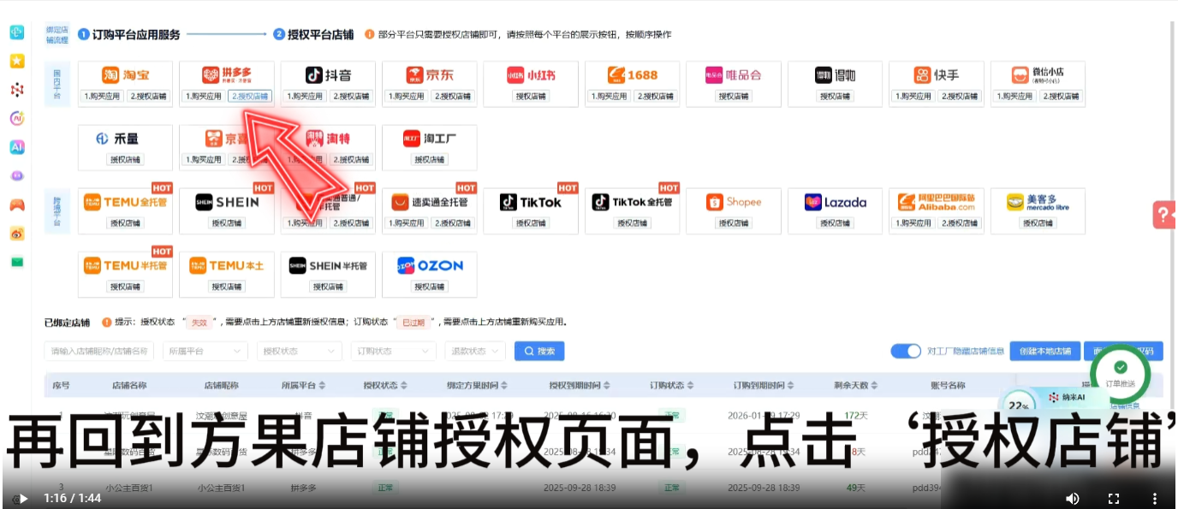Open the game controller sidebar icon
This screenshot has width=1178, height=509.
tap(17, 205)
